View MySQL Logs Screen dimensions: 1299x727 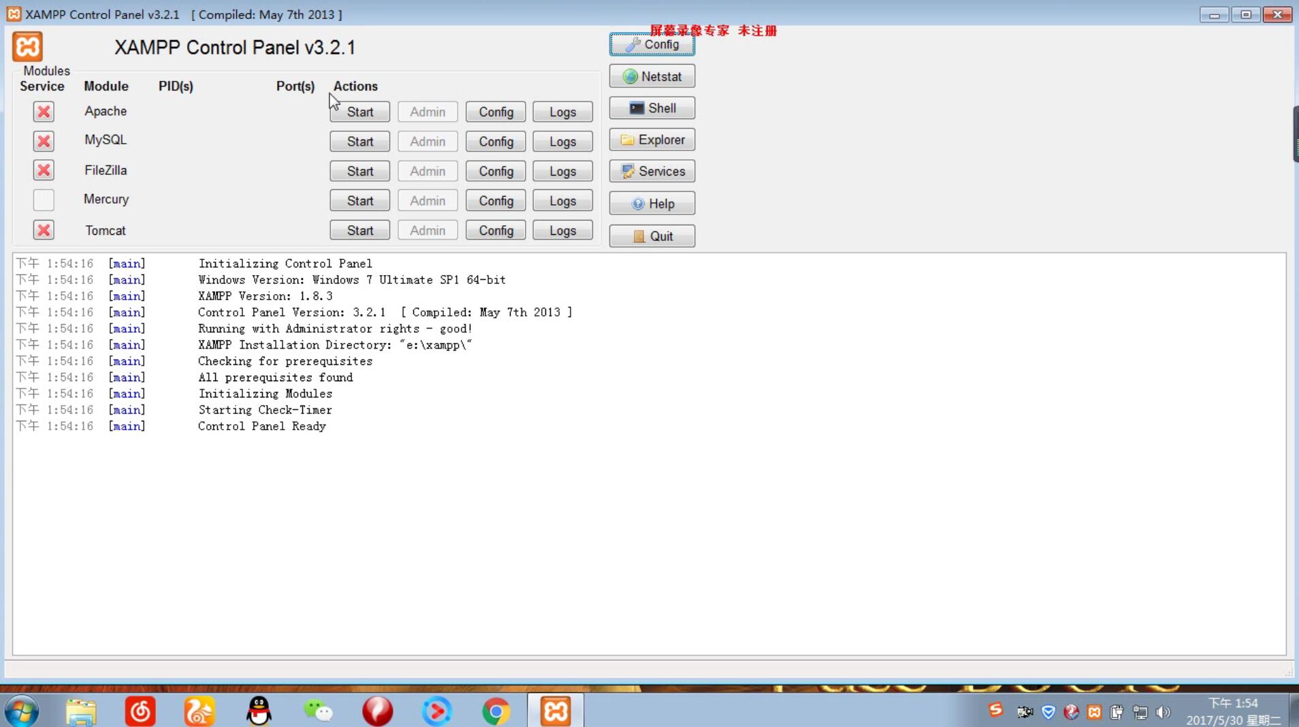(x=562, y=142)
